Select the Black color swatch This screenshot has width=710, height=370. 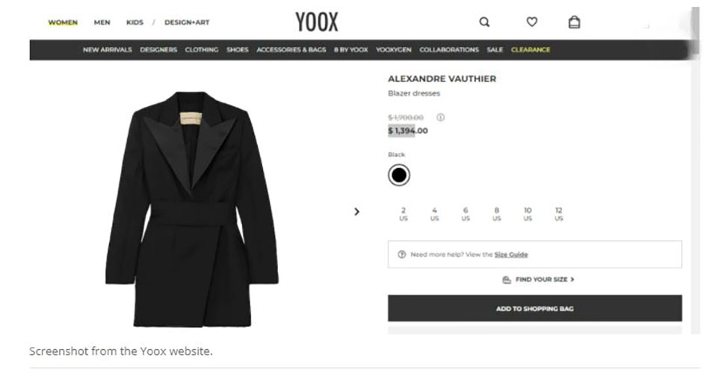[399, 175]
